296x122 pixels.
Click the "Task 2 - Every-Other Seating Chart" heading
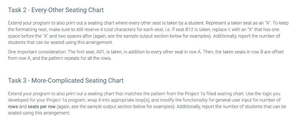pos(56,10)
